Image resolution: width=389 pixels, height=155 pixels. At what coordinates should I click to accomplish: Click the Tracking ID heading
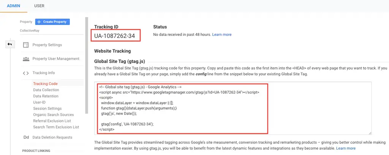tap(106, 27)
